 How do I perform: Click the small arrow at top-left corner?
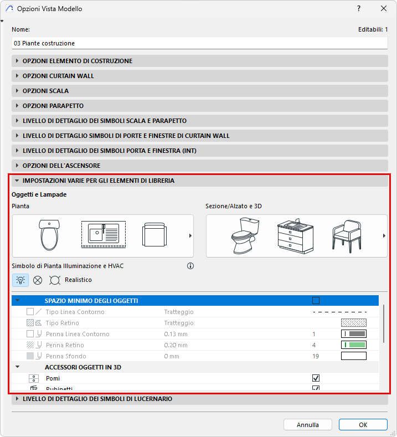tap(2, 21)
